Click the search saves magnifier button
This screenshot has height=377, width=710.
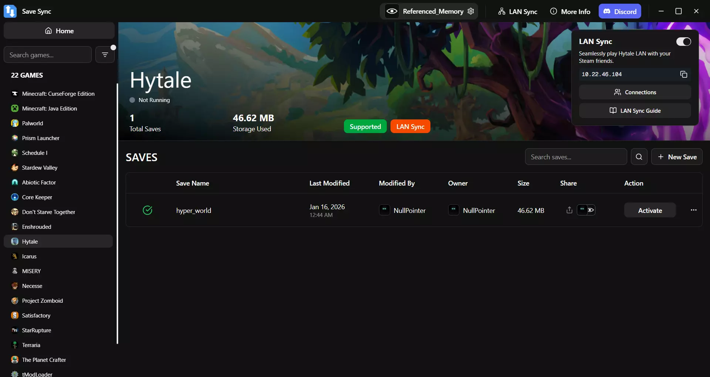639,157
